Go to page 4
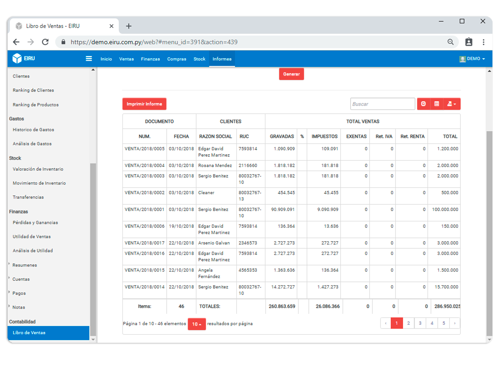 432,323
